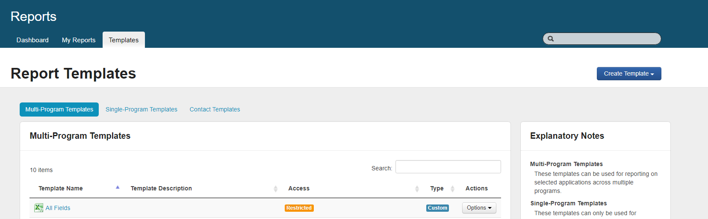This screenshot has width=708, height=219.
Task: Focus the table Search input field
Action: point(448,167)
